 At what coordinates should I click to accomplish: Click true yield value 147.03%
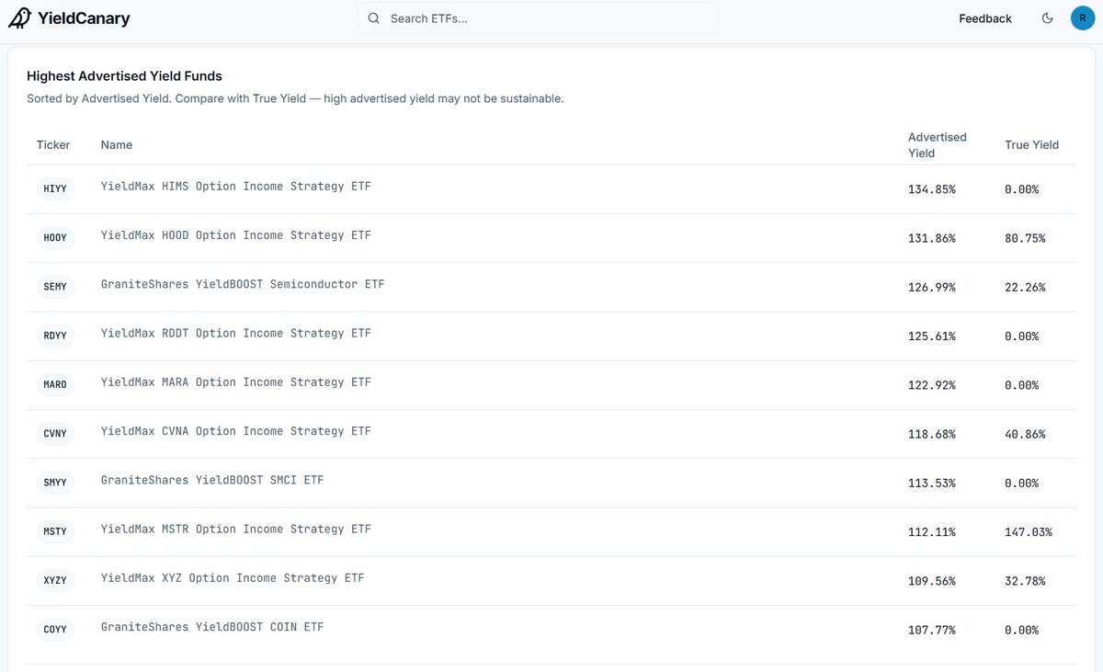(1029, 532)
